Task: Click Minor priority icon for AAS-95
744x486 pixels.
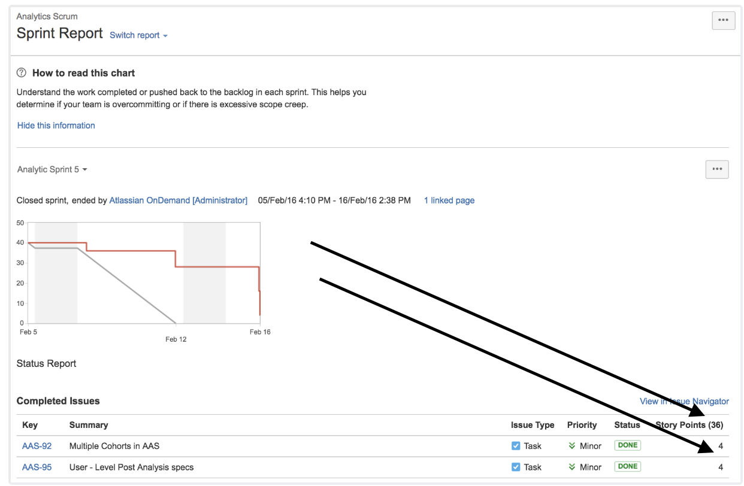Action: pyautogui.click(x=572, y=467)
